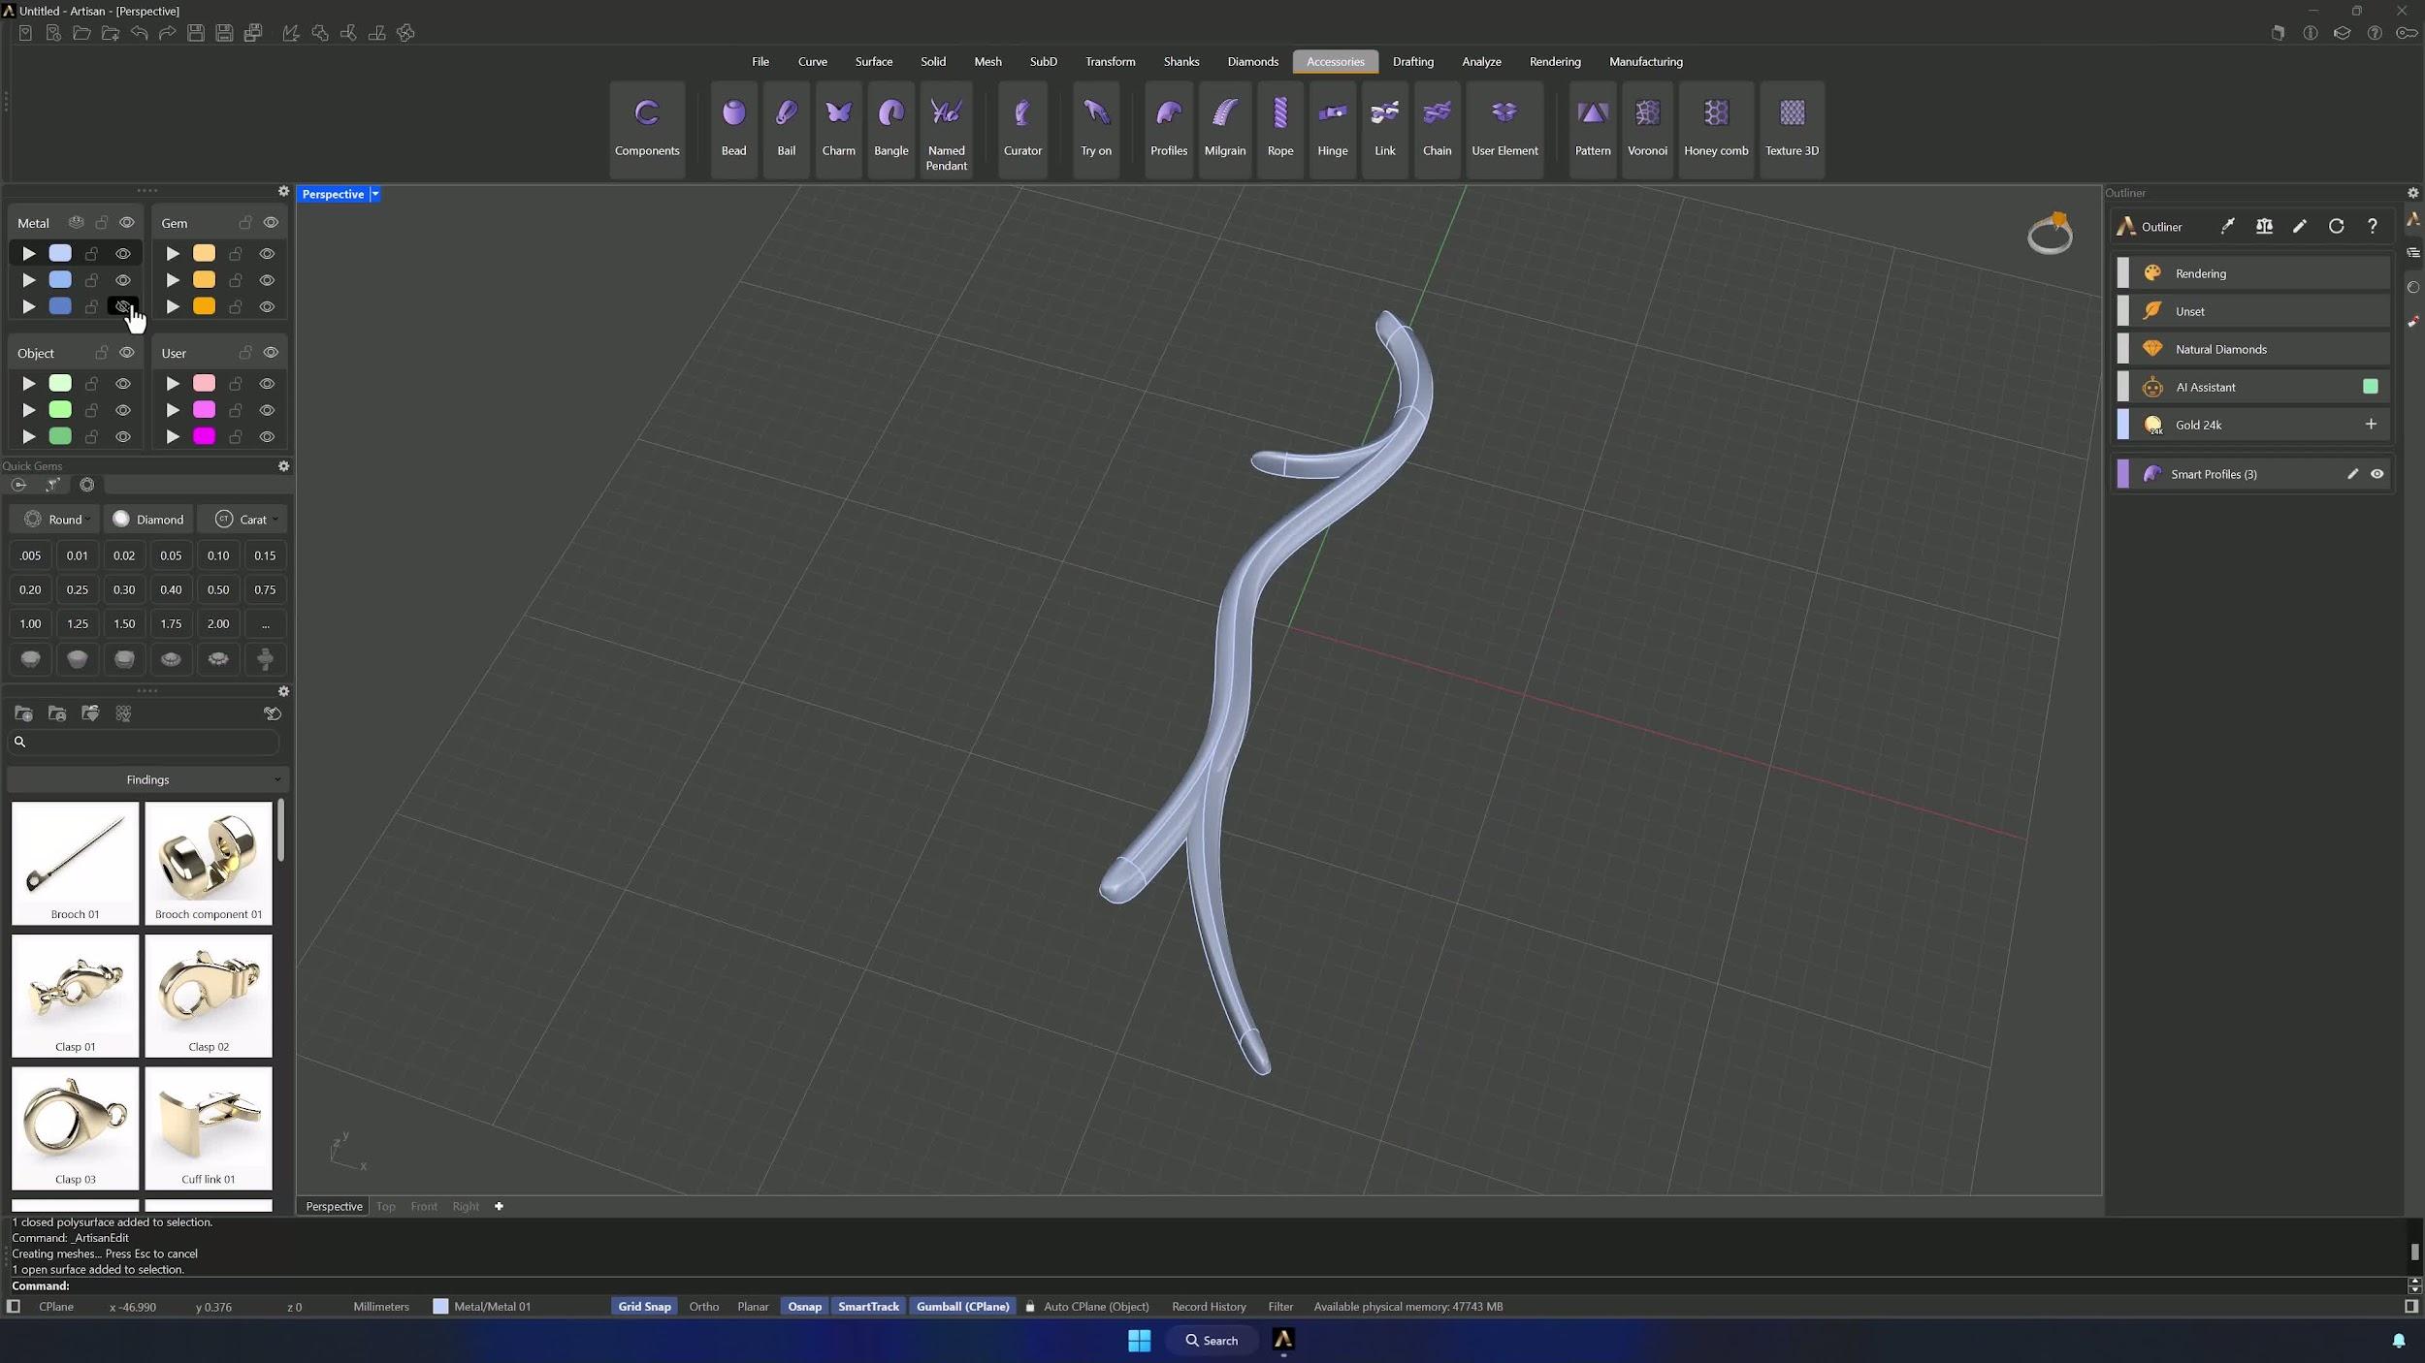Click the first Metal layer color swatch
The width and height of the screenshot is (2425, 1363).
pyautogui.click(x=60, y=253)
